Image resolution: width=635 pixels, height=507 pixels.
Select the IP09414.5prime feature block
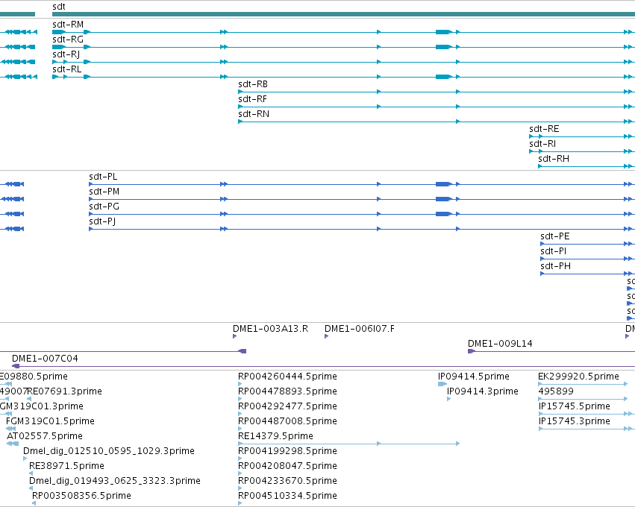tap(442, 384)
